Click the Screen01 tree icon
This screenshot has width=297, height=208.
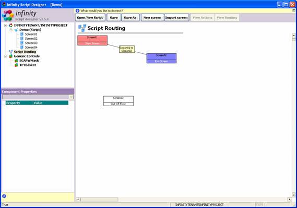coord(21,34)
